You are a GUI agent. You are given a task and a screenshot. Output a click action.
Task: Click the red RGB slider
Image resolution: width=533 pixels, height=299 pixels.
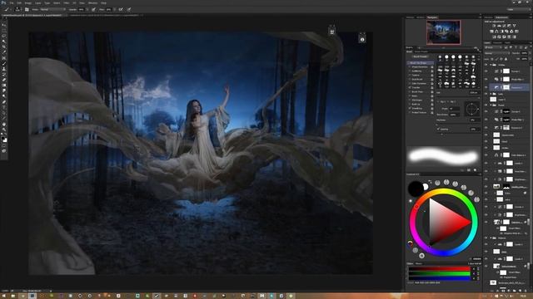point(439,268)
